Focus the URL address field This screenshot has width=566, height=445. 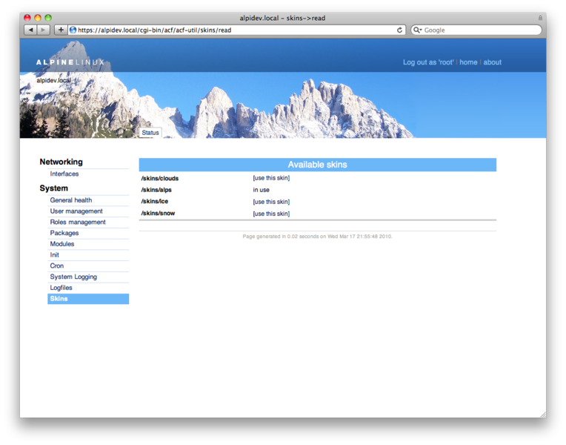[x=236, y=30]
